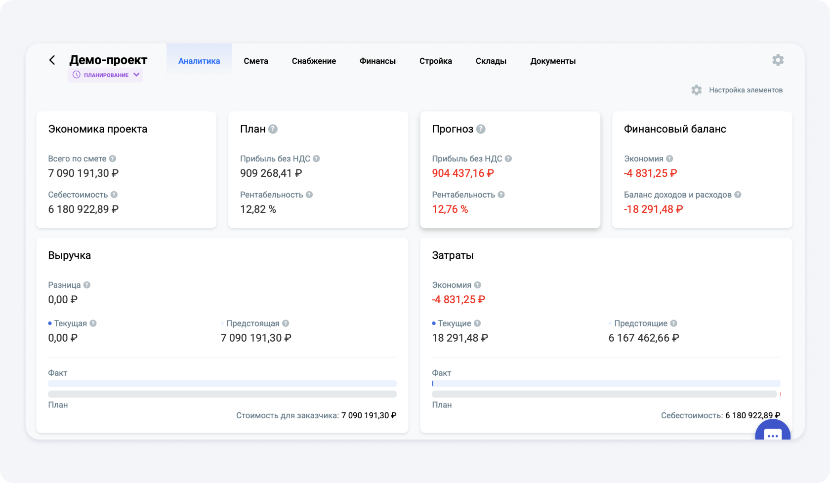Click help icon next to План title
This screenshot has width=830, height=483.
[x=273, y=129]
